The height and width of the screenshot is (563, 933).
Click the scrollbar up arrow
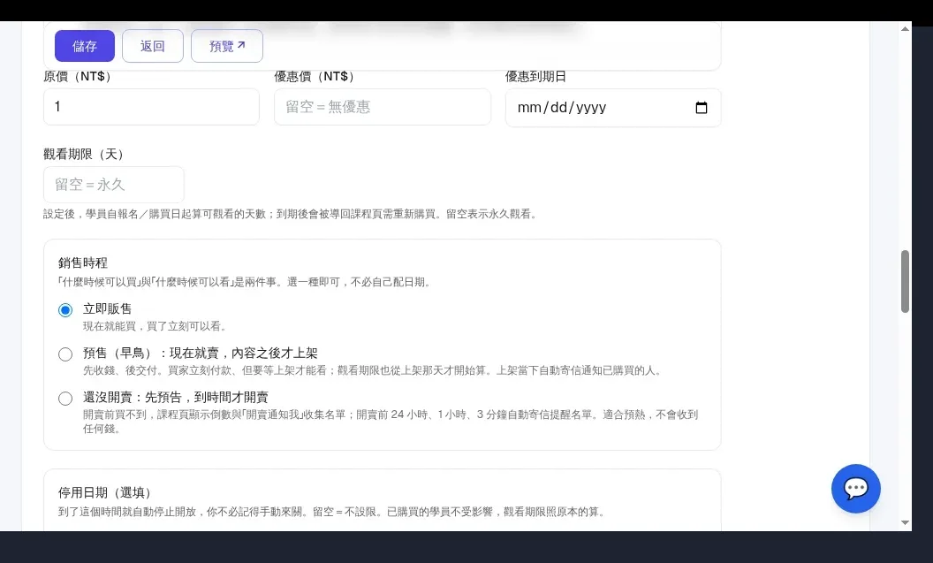tap(905, 28)
